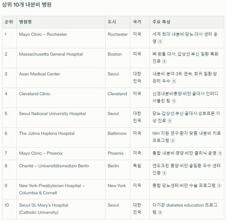Click the 순위 column header

pyautogui.click(x=9, y=22)
